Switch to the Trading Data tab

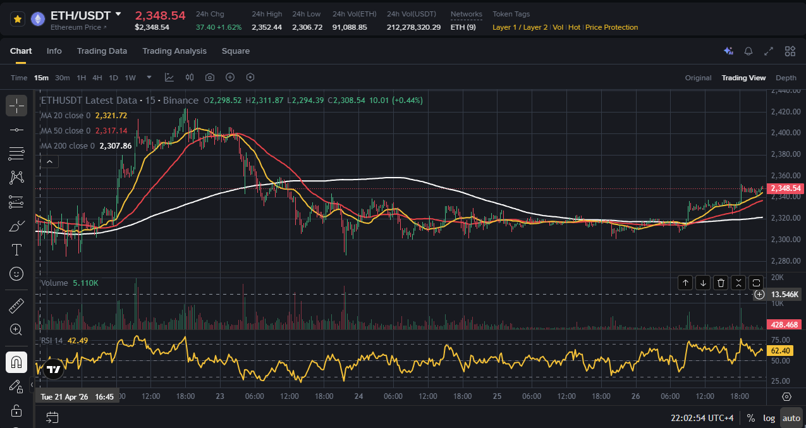coord(102,51)
